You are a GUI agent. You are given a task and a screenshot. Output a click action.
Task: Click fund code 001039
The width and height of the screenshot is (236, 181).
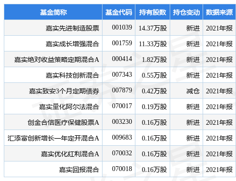(x=122, y=28)
